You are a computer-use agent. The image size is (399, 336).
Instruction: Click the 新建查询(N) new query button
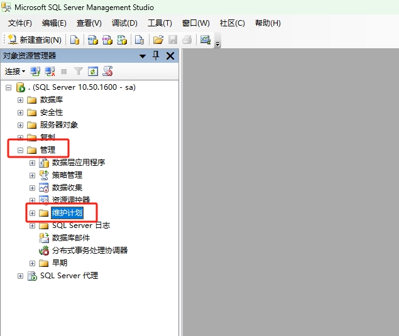[x=35, y=40]
